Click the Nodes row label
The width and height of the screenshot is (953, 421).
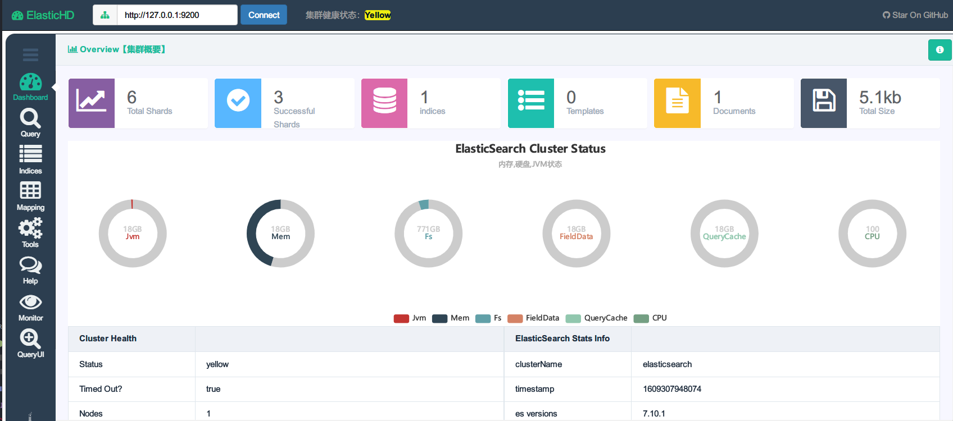click(x=91, y=414)
